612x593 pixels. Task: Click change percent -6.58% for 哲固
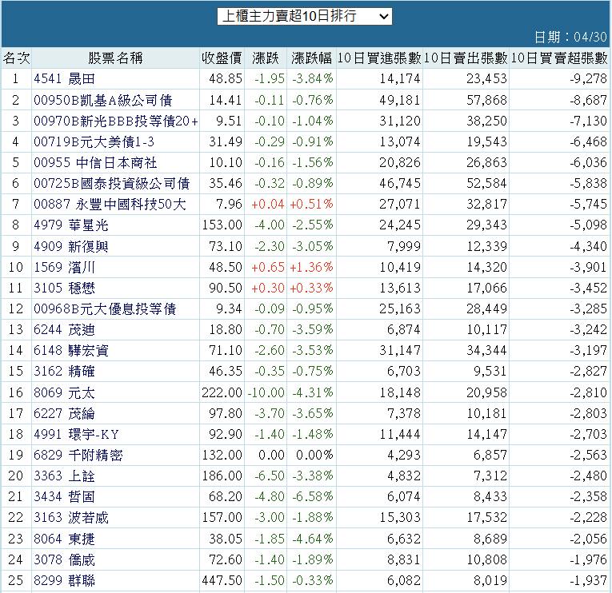click(x=313, y=496)
